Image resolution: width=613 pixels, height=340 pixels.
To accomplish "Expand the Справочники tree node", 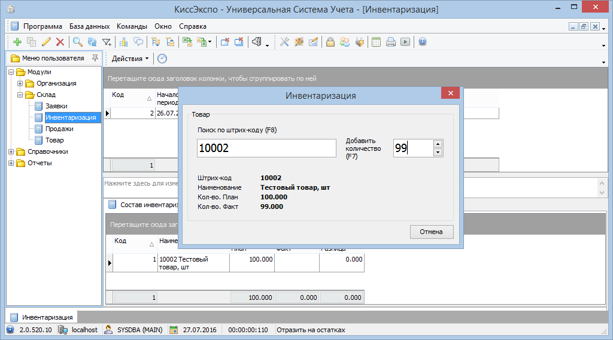I will tap(11, 151).
